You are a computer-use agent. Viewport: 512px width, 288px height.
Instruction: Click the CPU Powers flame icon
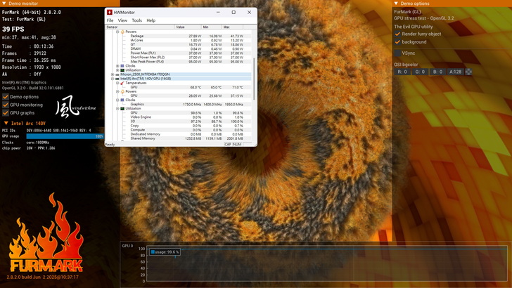[123, 32]
